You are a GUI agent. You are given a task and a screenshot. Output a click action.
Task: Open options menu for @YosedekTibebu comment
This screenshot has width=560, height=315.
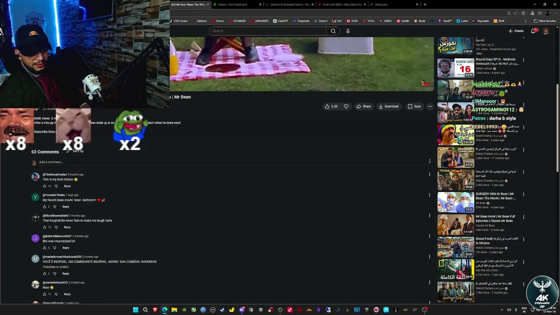pyautogui.click(x=429, y=195)
